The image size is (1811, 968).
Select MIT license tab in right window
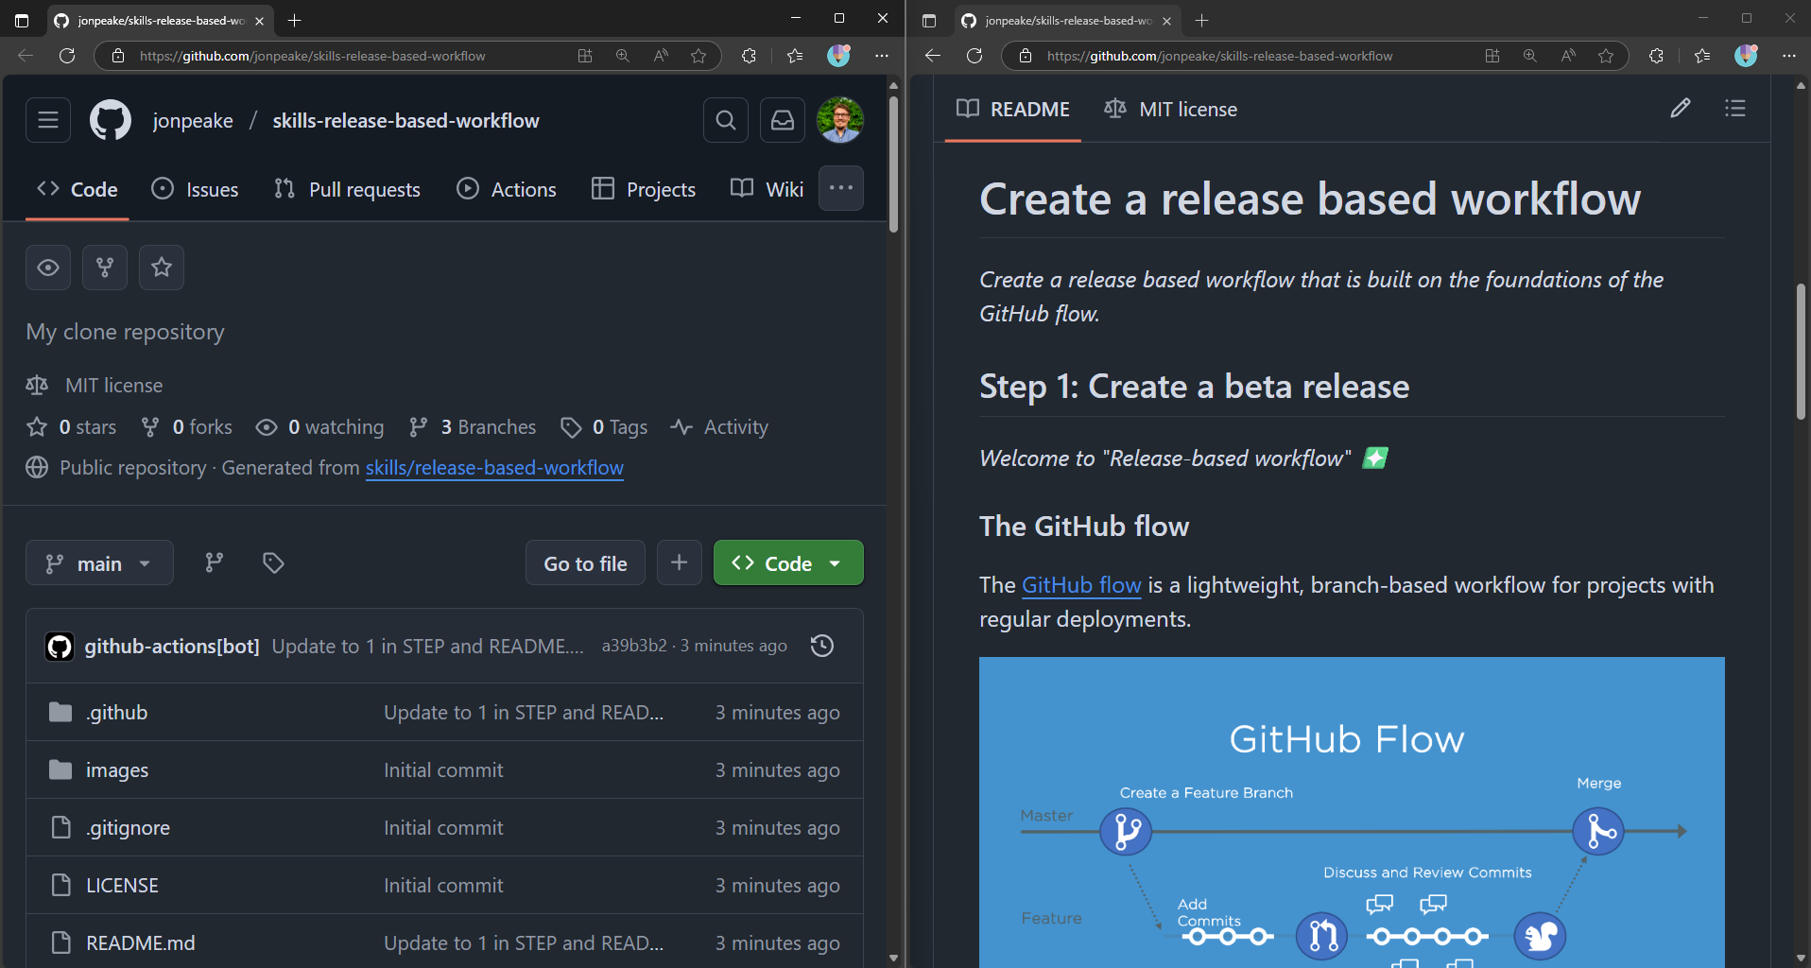(1170, 109)
